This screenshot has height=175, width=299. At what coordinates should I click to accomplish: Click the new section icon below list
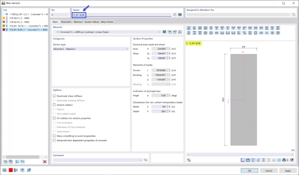pos(6,162)
